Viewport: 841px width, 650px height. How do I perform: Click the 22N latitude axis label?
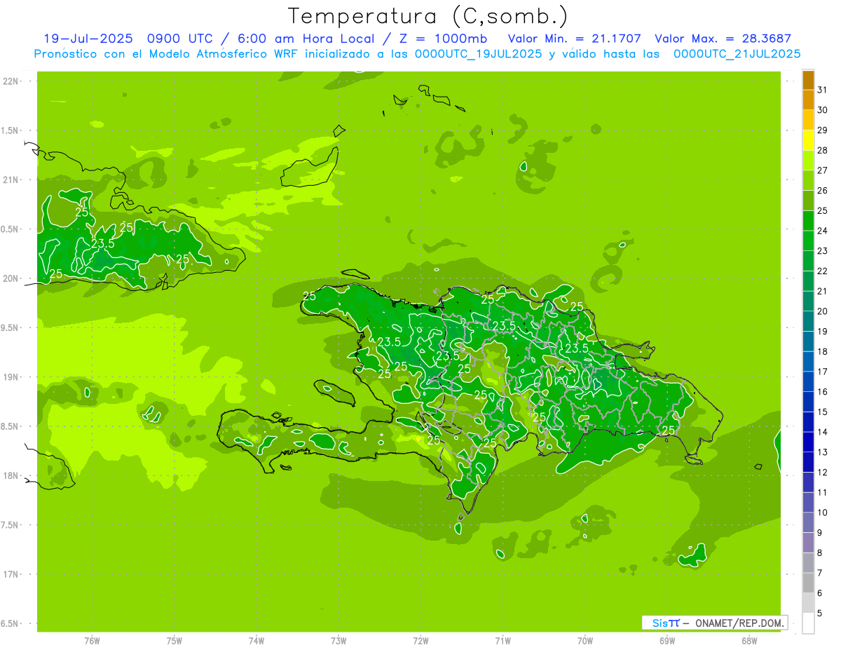pos(10,81)
